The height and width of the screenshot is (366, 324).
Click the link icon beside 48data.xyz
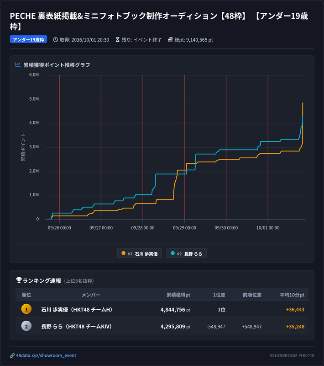pos(12,355)
